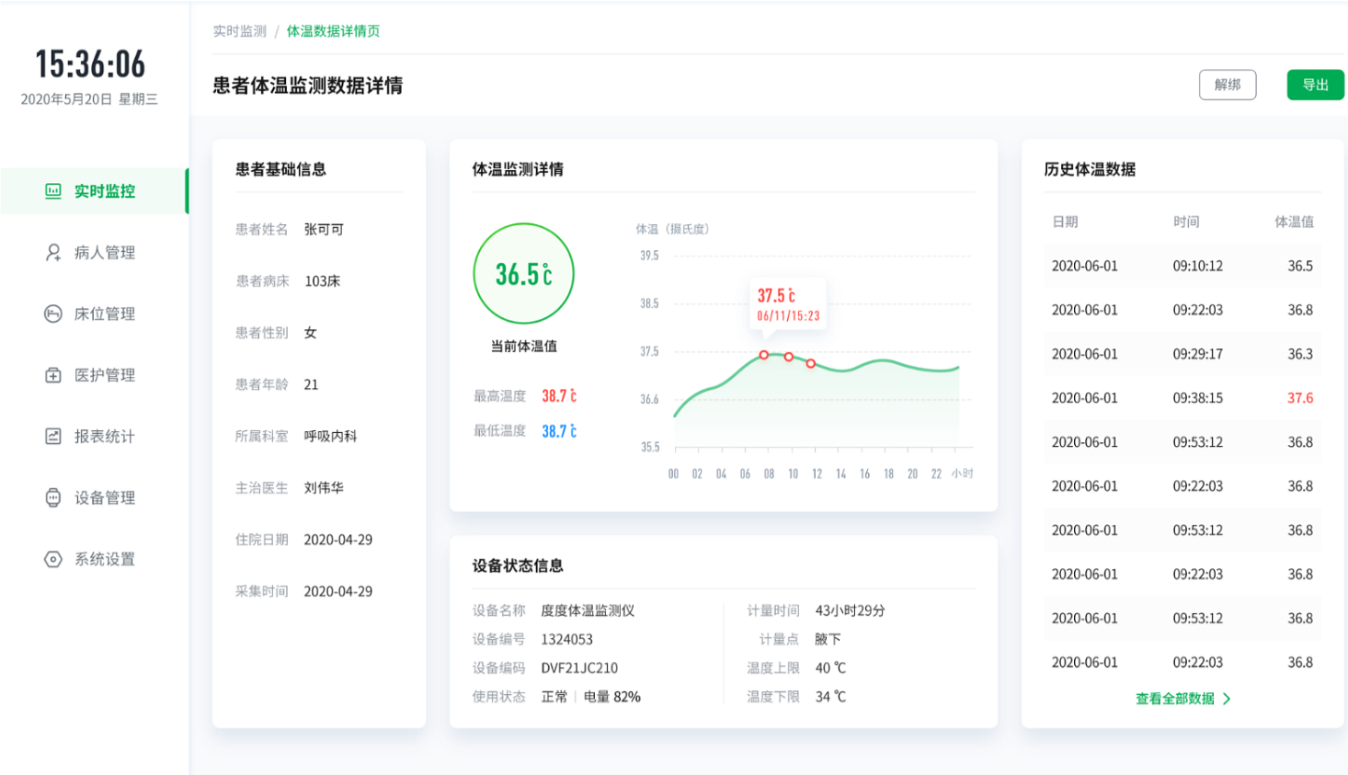Click the 36.5 value in history table
1348x775 pixels.
1300,266
